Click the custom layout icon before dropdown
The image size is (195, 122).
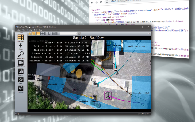(x=58, y=33)
